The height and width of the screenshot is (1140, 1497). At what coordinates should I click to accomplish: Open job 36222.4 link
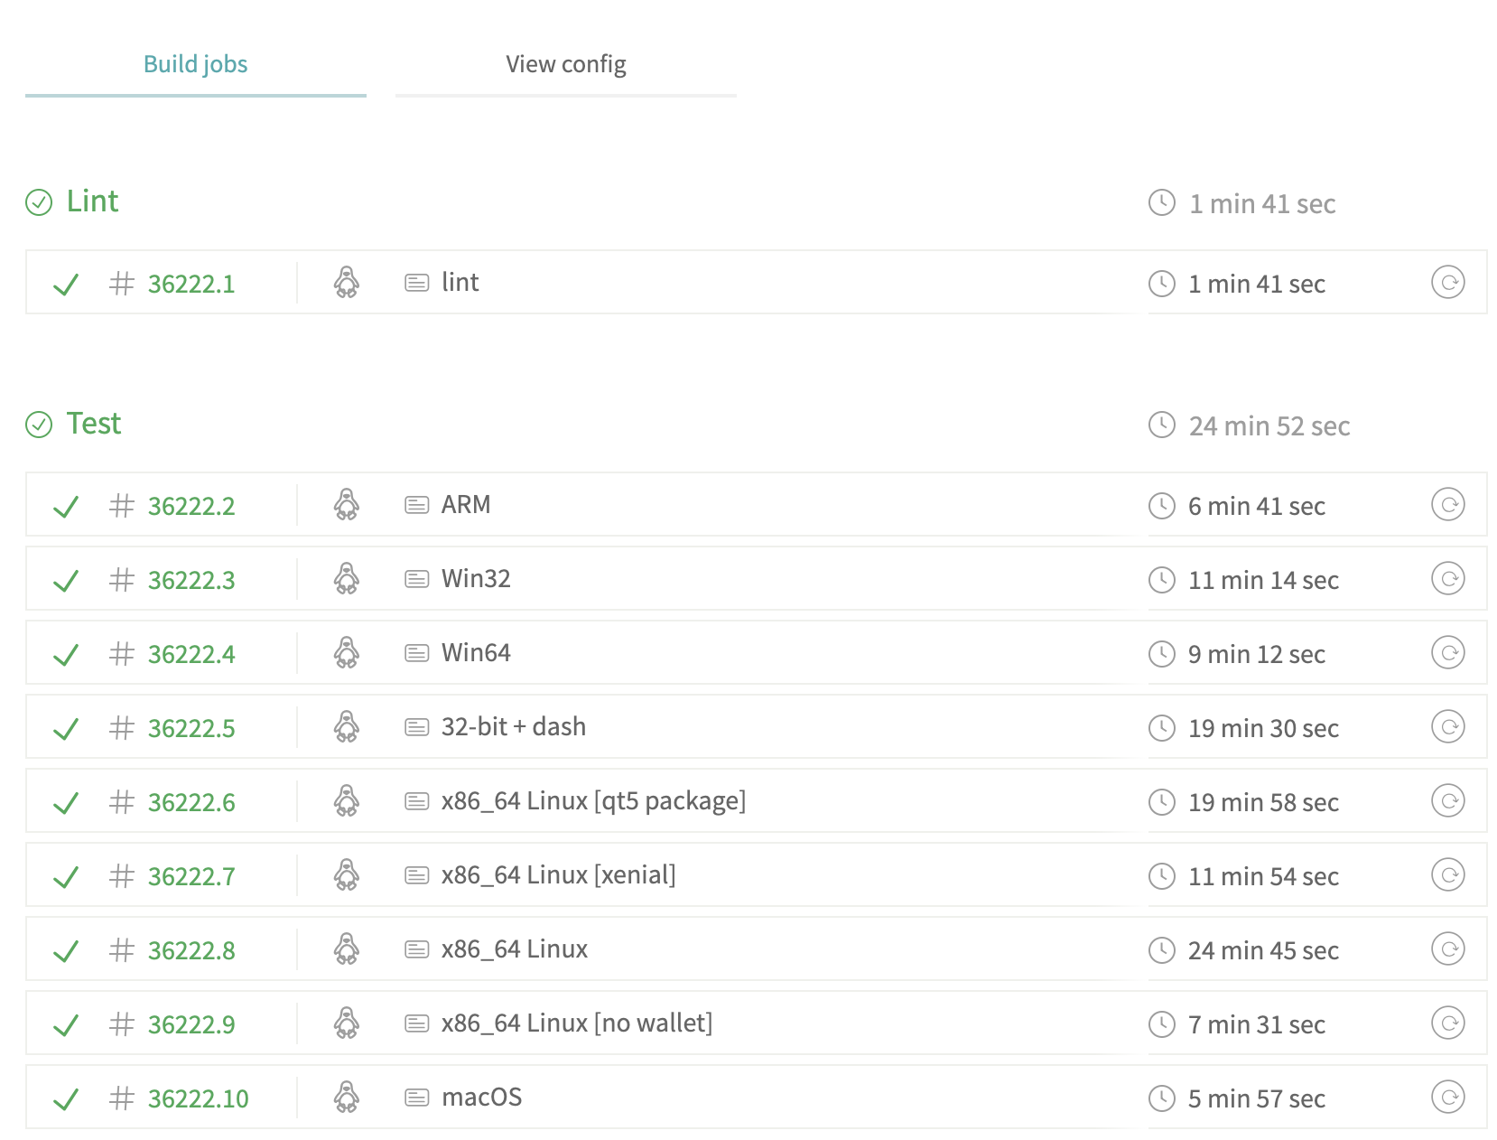191,655
